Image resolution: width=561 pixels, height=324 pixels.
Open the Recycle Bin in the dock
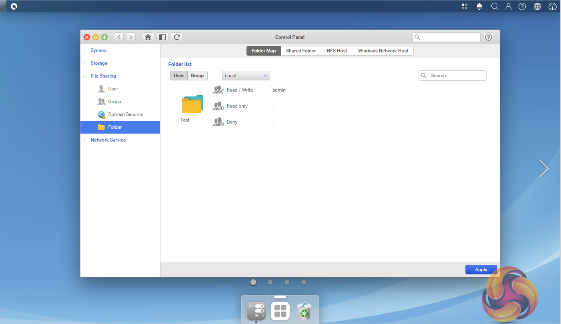(304, 311)
